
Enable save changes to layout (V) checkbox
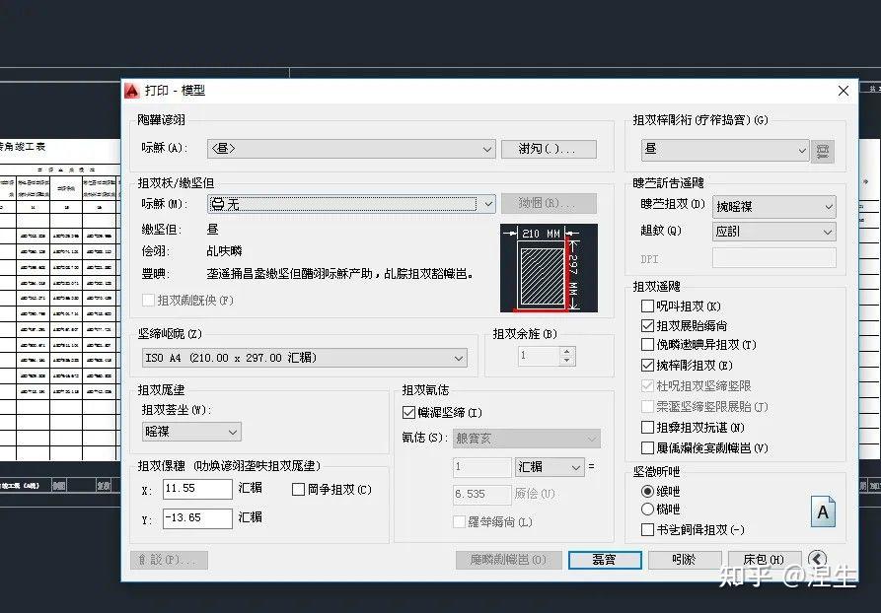click(x=647, y=448)
